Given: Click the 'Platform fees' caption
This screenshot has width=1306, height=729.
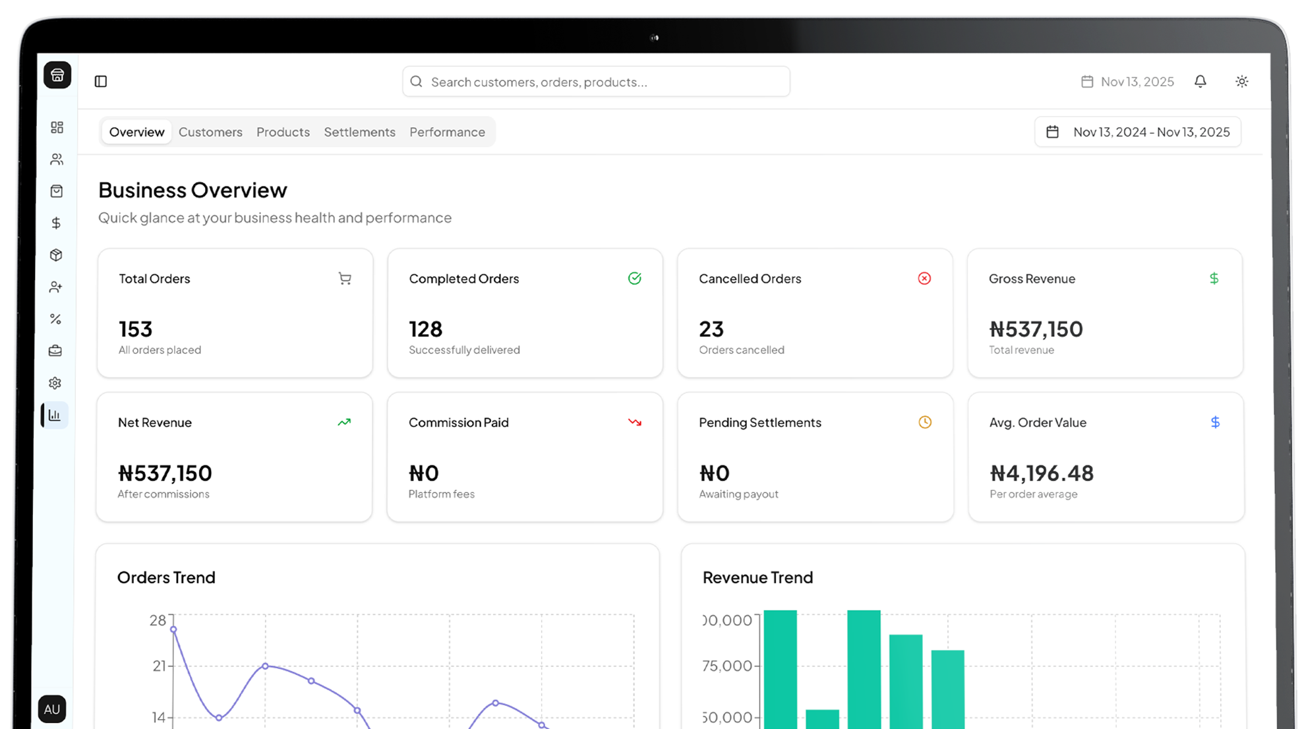Looking at the screenshot, I should pos(441,494).
